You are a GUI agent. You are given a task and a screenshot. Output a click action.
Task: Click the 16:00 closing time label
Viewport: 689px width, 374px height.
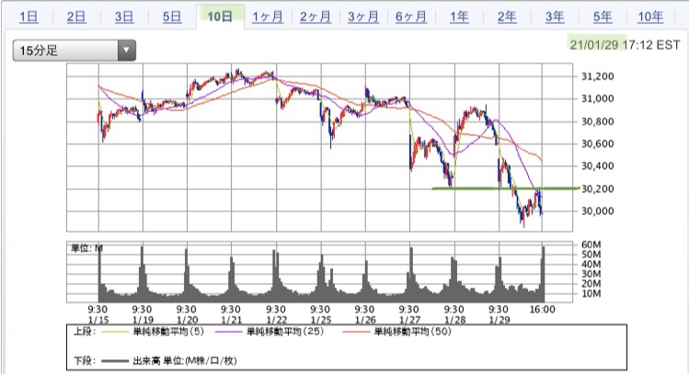click(x=542, y=310)
